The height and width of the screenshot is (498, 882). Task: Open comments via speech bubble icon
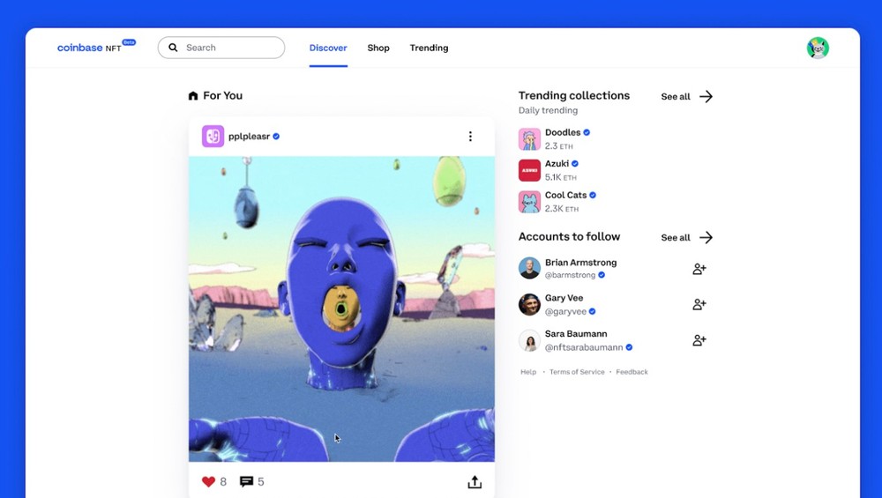click(246, 482)
